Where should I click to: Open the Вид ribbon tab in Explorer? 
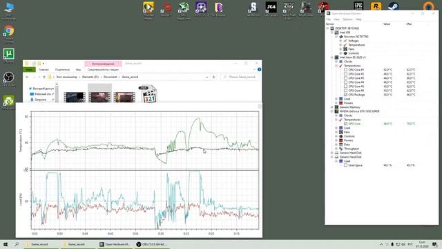pos(78,69)
